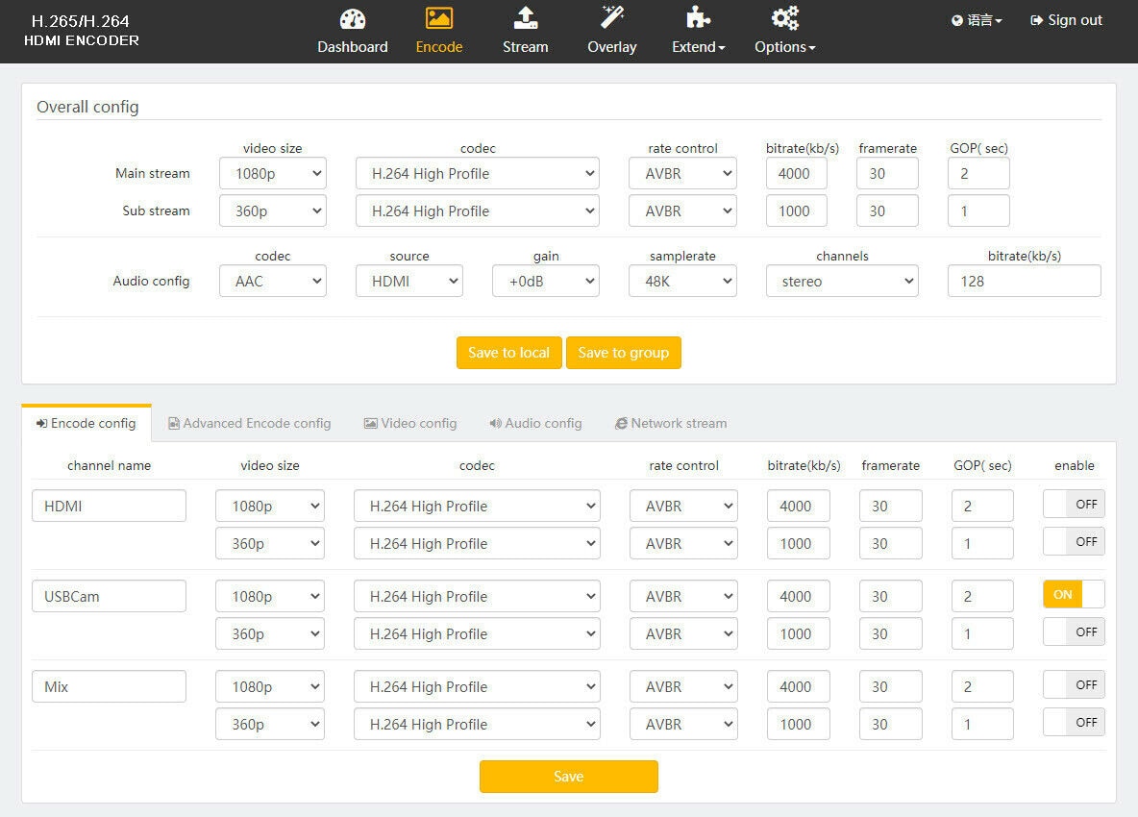Open Main stream video size dropdown

click(x=273, y=173)
